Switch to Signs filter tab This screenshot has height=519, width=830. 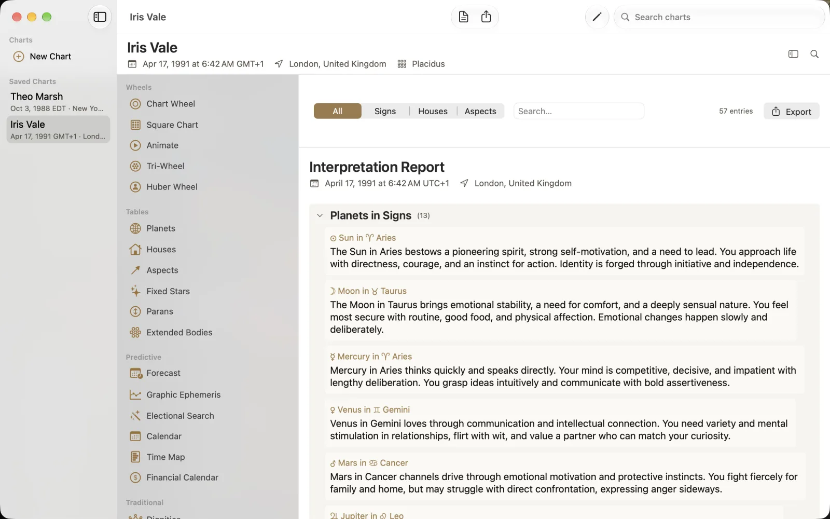[385, 111]
